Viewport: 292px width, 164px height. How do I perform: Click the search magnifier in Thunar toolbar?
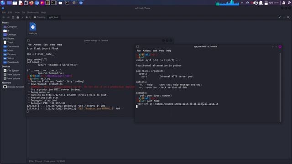pyautogui.click(x=288, y=17)
